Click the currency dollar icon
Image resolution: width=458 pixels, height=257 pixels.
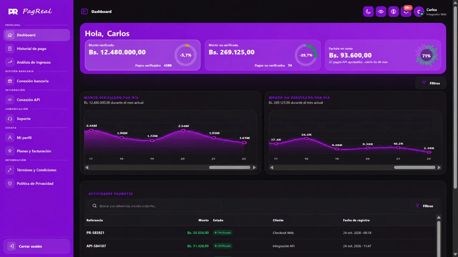pyautogui.click(x=394, y=12)
